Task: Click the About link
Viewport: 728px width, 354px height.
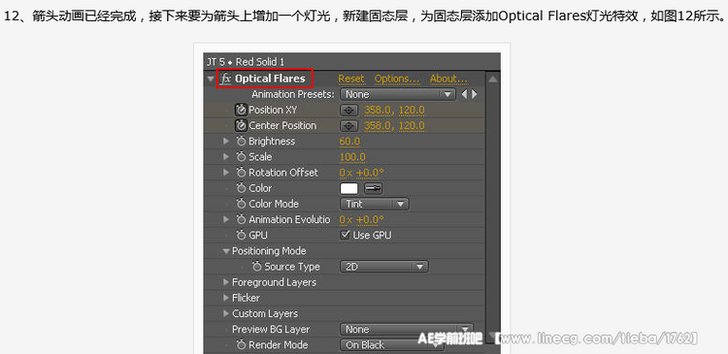Action: pyautogui.click(x=448, y=79)
